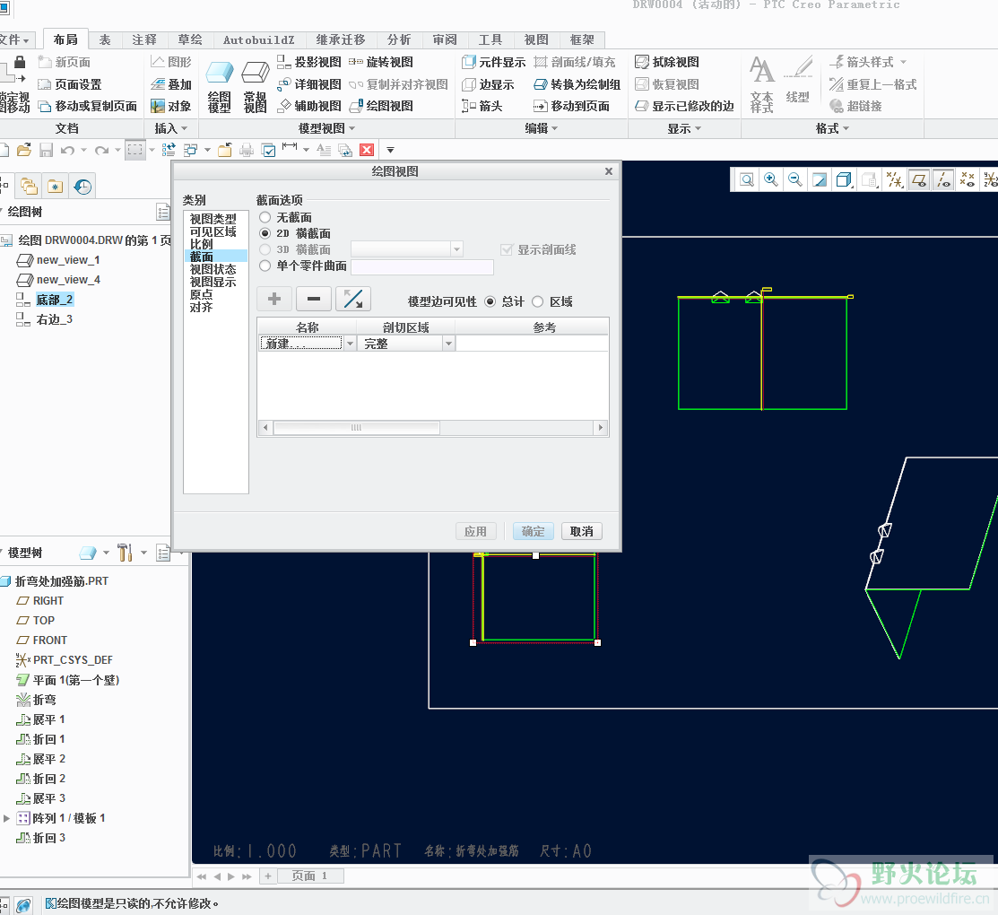Viewport: 998px width, 915px height.
Task: Click the Open file icon in quick access toolbar
Action: point(24,151)
